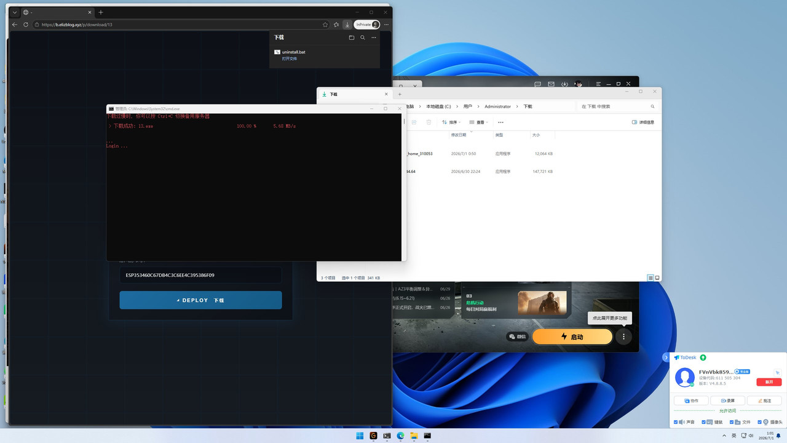
Task: Toggle ToDesk camera permission checkbox
Action: [x=759, y=422]
